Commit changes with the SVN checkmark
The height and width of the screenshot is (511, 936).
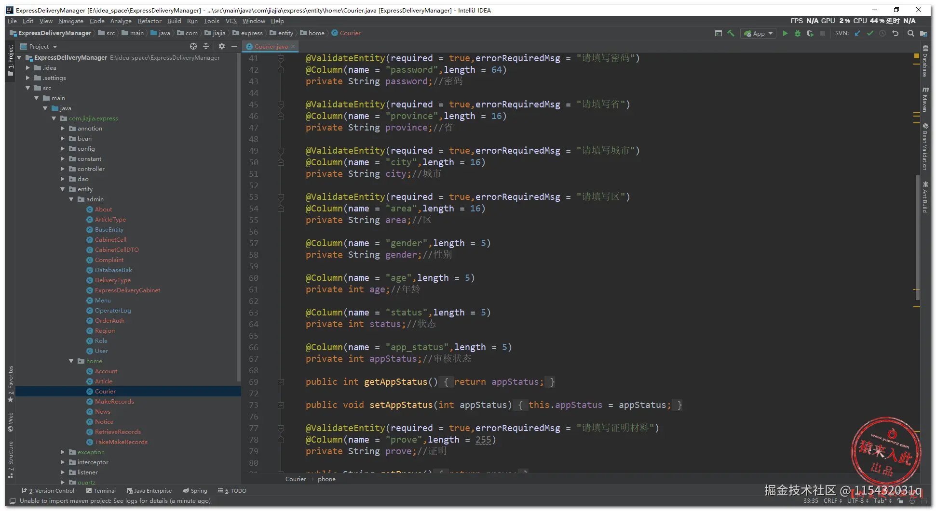click(x=870, y=33)
